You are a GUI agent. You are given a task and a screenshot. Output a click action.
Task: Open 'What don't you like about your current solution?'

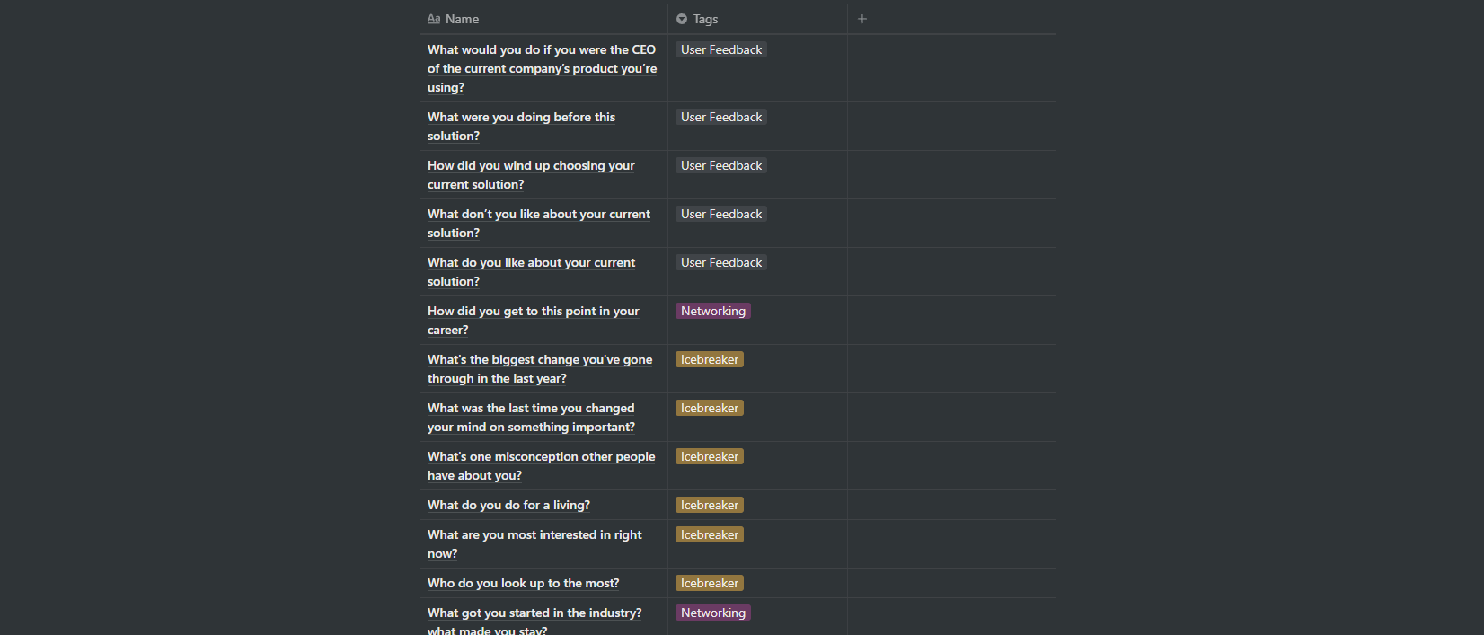point(538,223)
